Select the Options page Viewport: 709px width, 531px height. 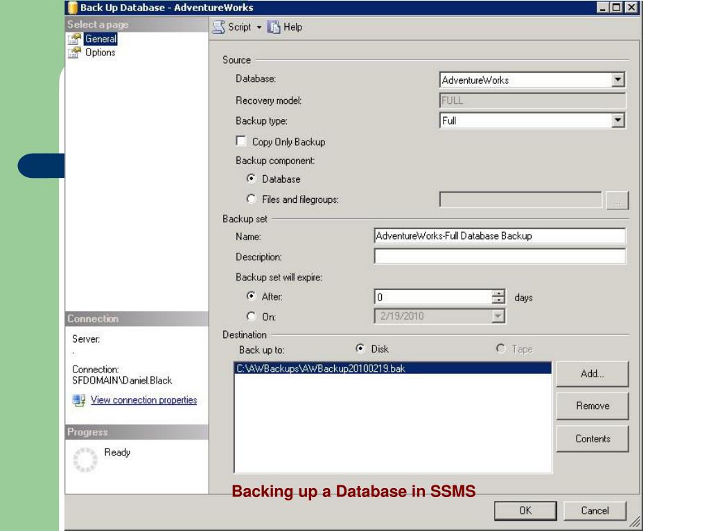point(100,53)
